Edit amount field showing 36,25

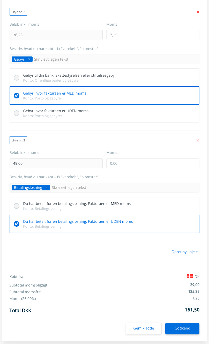[56, 35]
